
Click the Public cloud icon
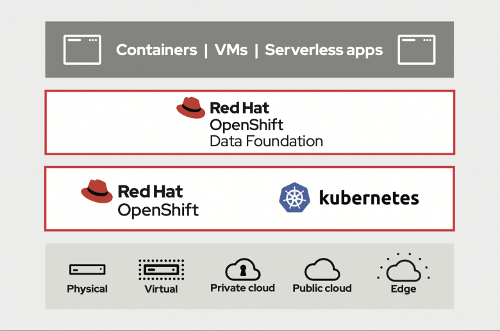click(x=322, y=269)
